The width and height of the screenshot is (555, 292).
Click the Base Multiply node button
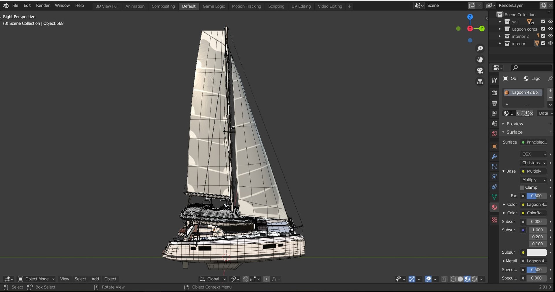tap(534, 171)
